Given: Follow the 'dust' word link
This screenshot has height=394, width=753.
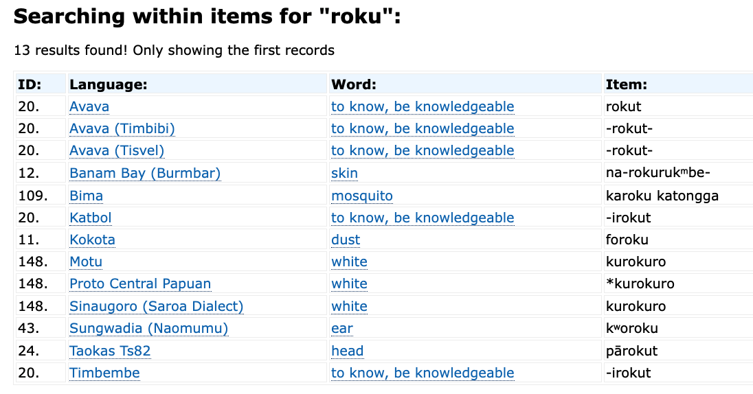Looking at the screenshot, I should [x=346, y=240].
